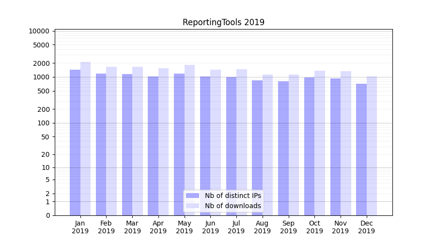Select the 100 y-axis tick label
Image resolution: width=436 pixels, height=242 pixels.
[43, 123]
